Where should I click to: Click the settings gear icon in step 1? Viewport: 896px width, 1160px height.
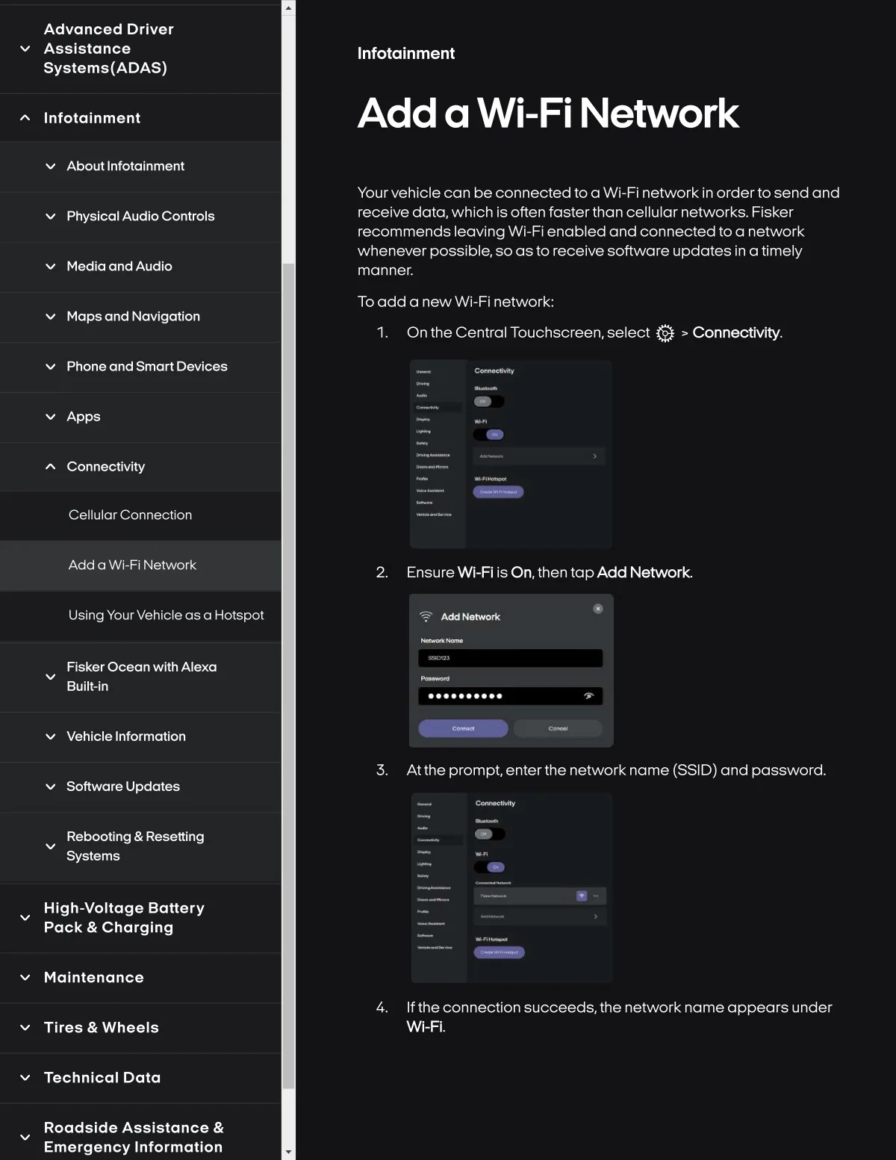(665, 333)
